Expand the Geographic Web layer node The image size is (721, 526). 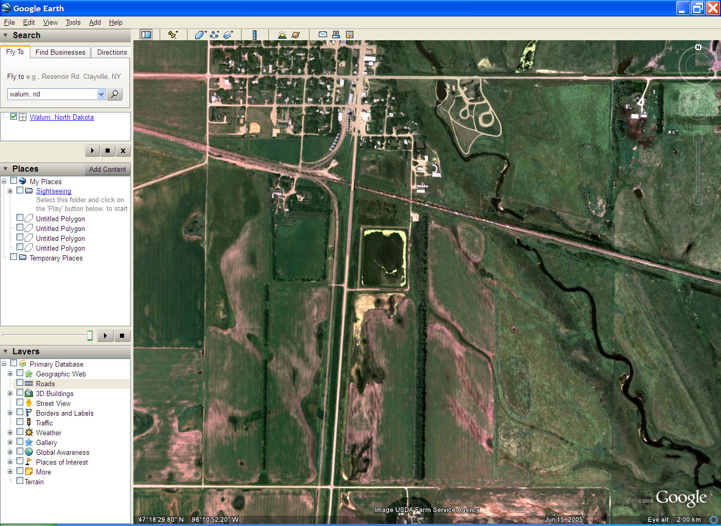(10, 374)
